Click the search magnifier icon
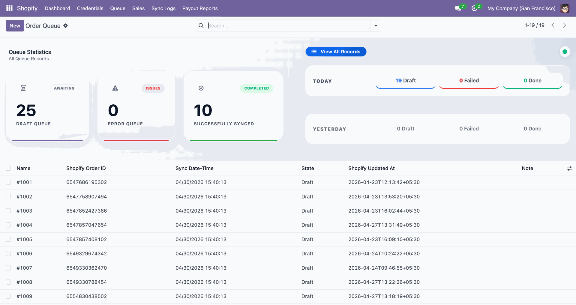576x305 pixels. tap(201, 26)
